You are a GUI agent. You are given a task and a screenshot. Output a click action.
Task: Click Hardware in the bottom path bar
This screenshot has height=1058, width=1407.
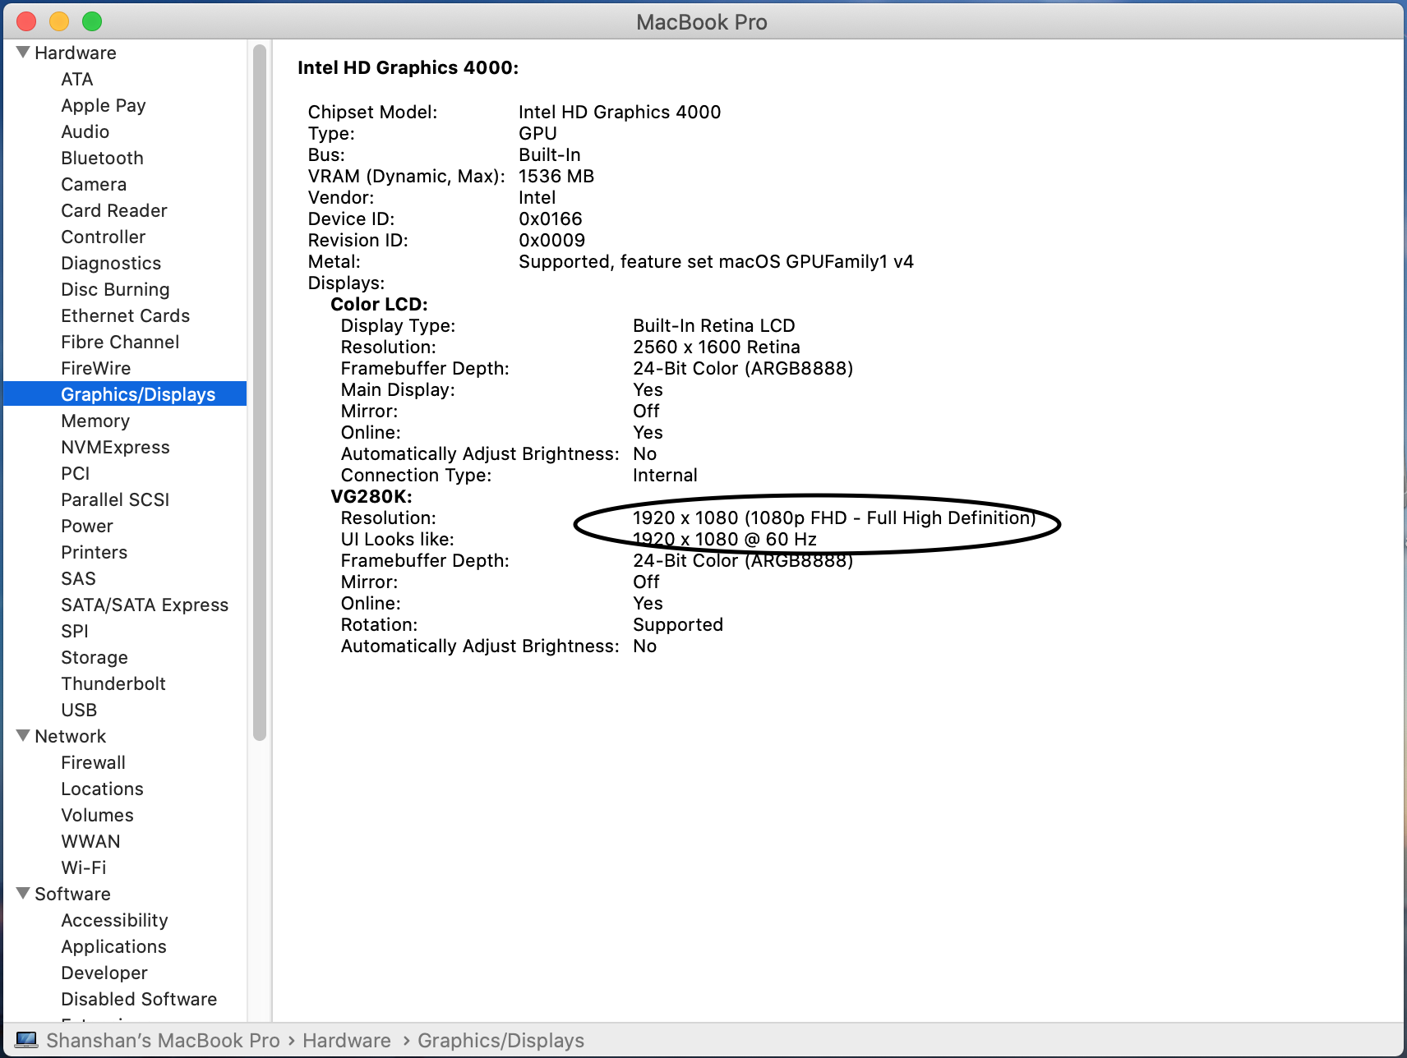click(x=347, y=1040)
